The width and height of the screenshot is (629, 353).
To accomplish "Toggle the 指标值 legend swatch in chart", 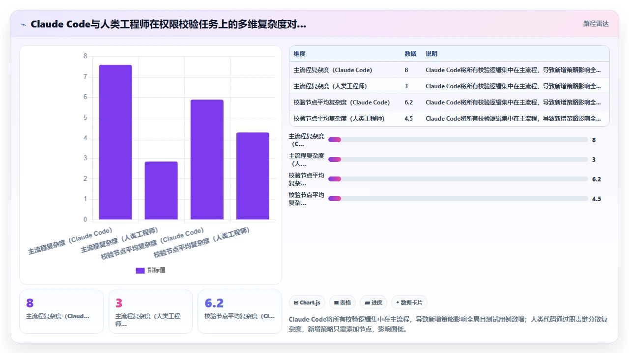I will (140, 270).
